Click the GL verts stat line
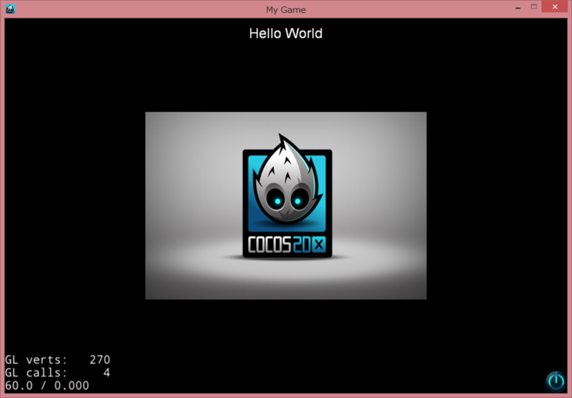Viewport: 572px width, 398px height. [x=57, y=359]
